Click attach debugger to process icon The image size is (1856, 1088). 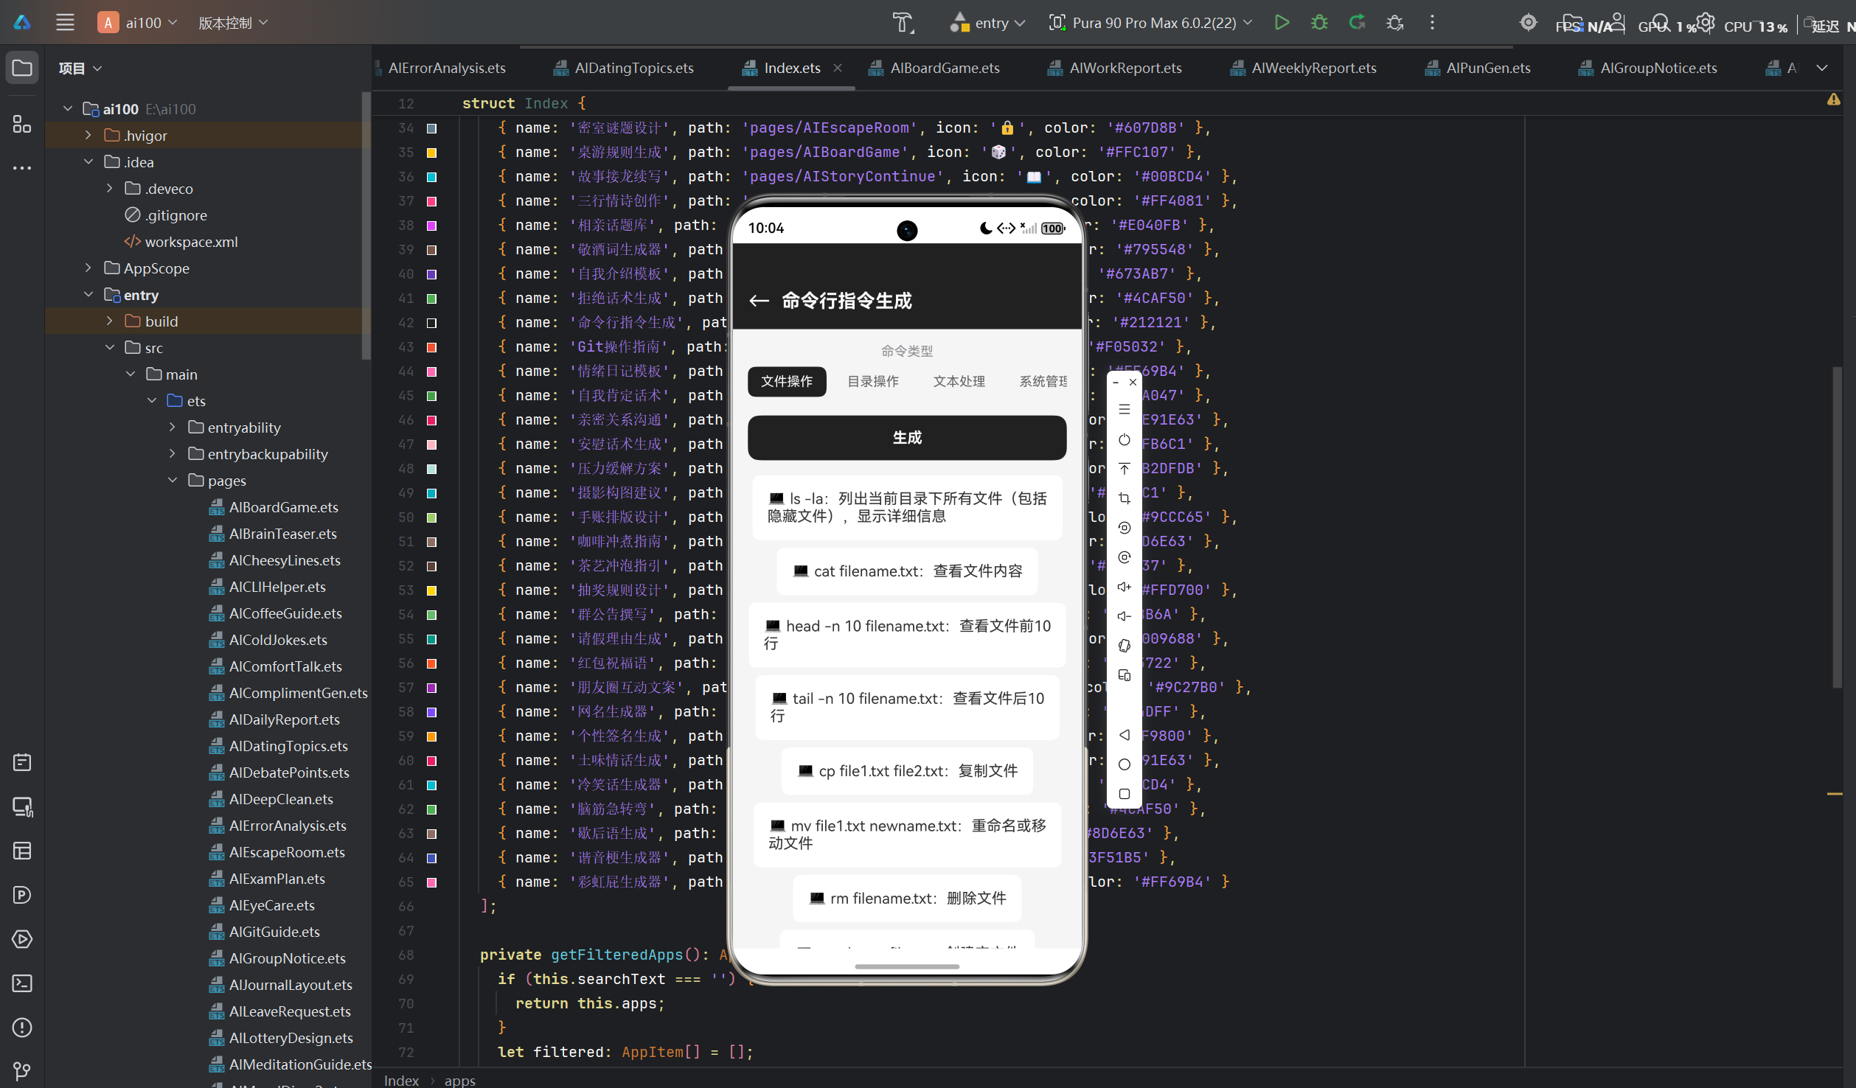click(1394, 23)
